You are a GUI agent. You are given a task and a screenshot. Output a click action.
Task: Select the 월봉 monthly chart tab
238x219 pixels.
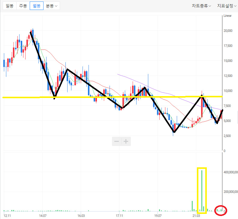tap(37, 6)
